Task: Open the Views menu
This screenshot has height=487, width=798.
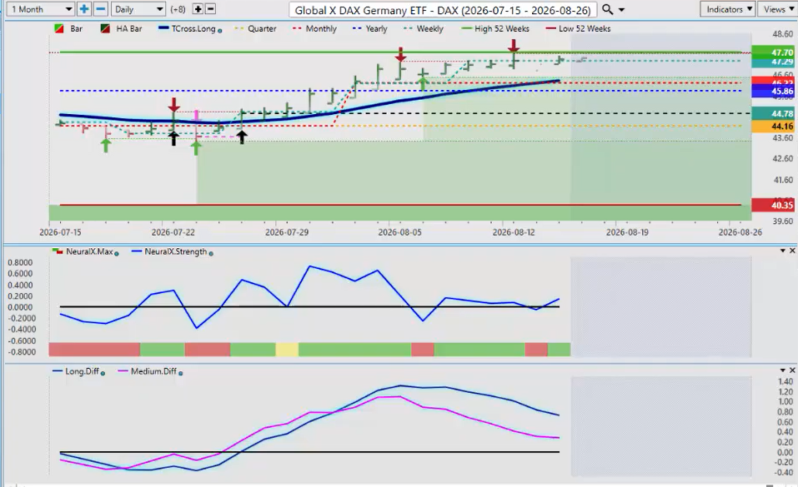Action: pos(778,9)
